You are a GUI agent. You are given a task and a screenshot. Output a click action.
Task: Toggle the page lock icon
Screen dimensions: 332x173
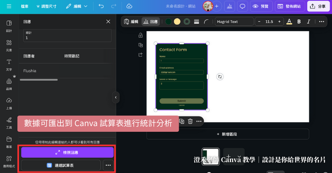point(140,35)
